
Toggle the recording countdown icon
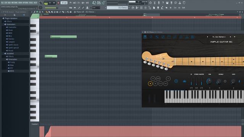79,3
